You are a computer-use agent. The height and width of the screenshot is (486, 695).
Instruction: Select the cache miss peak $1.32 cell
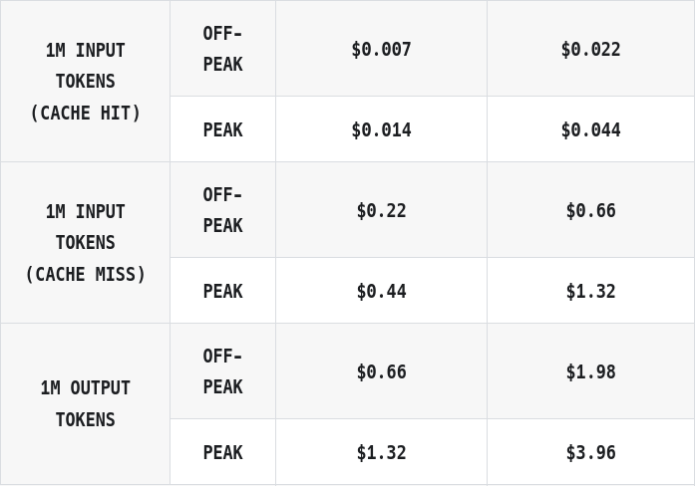click(x=591, y=291)
